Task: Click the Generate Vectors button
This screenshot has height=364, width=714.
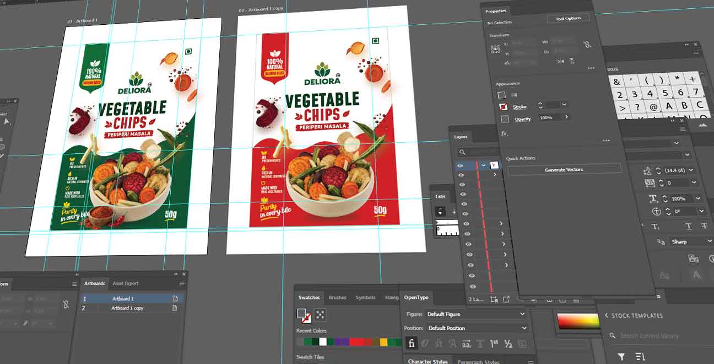Action: [x=564, y=169]
